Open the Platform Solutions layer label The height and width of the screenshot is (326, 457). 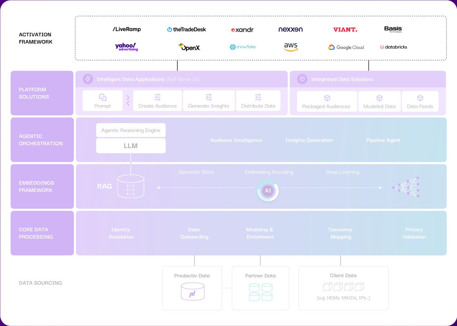click(42, 93)
